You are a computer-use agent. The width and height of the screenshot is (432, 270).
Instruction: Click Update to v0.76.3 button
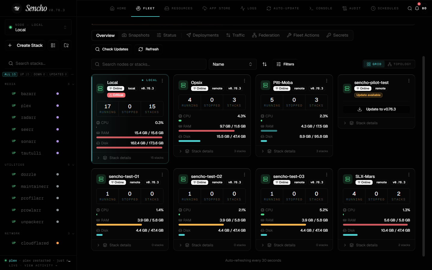pyautogui.click(x=376, y=109)
